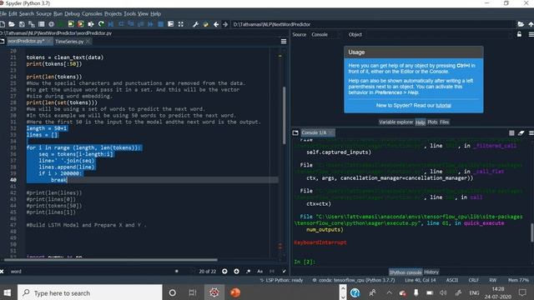
Task: Click the New file toolbar icon
Action: 3,24
